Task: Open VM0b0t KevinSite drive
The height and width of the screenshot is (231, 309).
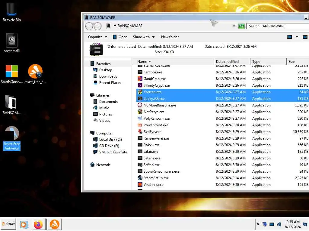Action: coord(110,152)
